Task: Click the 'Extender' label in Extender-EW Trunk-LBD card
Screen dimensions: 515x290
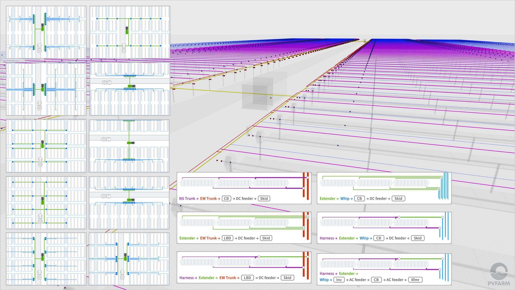Action: (187, 238)
